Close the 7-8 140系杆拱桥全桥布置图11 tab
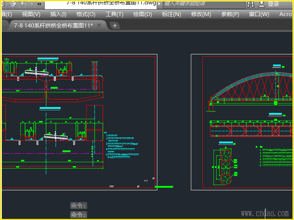The height and width of the screenshot is (220, 294). pos(99,25)
